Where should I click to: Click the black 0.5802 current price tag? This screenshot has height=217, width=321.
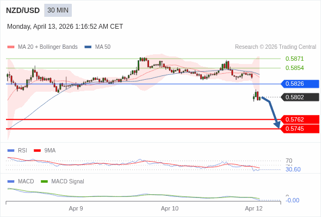(300, 97)
